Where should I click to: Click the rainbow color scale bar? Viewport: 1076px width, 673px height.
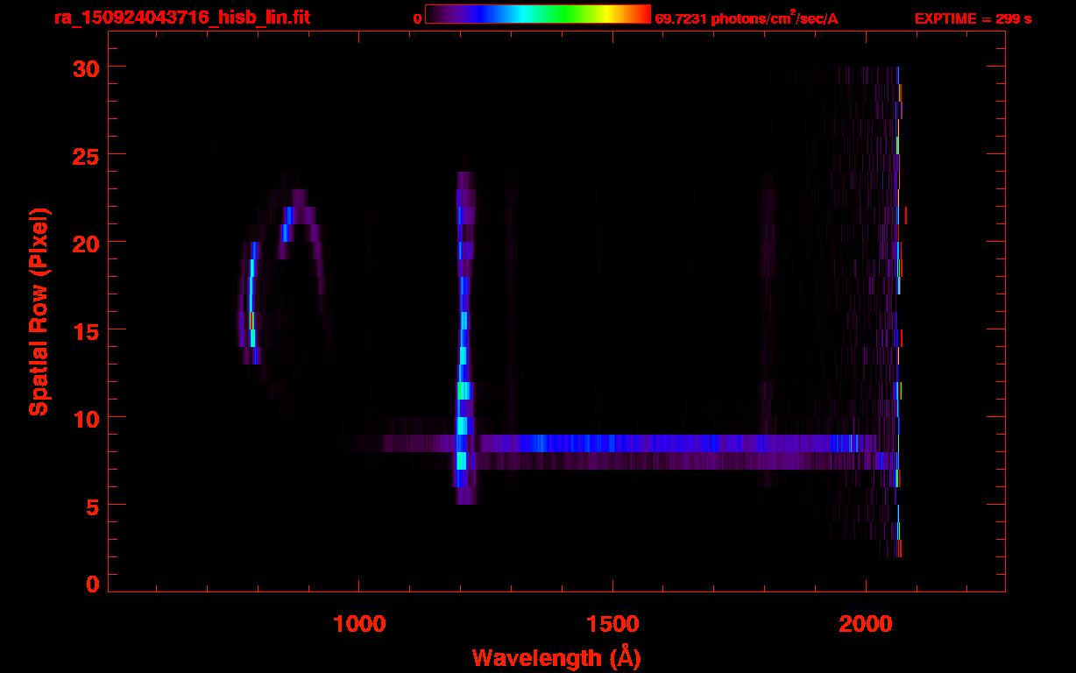pyautogui.click(x=538, y=14)
